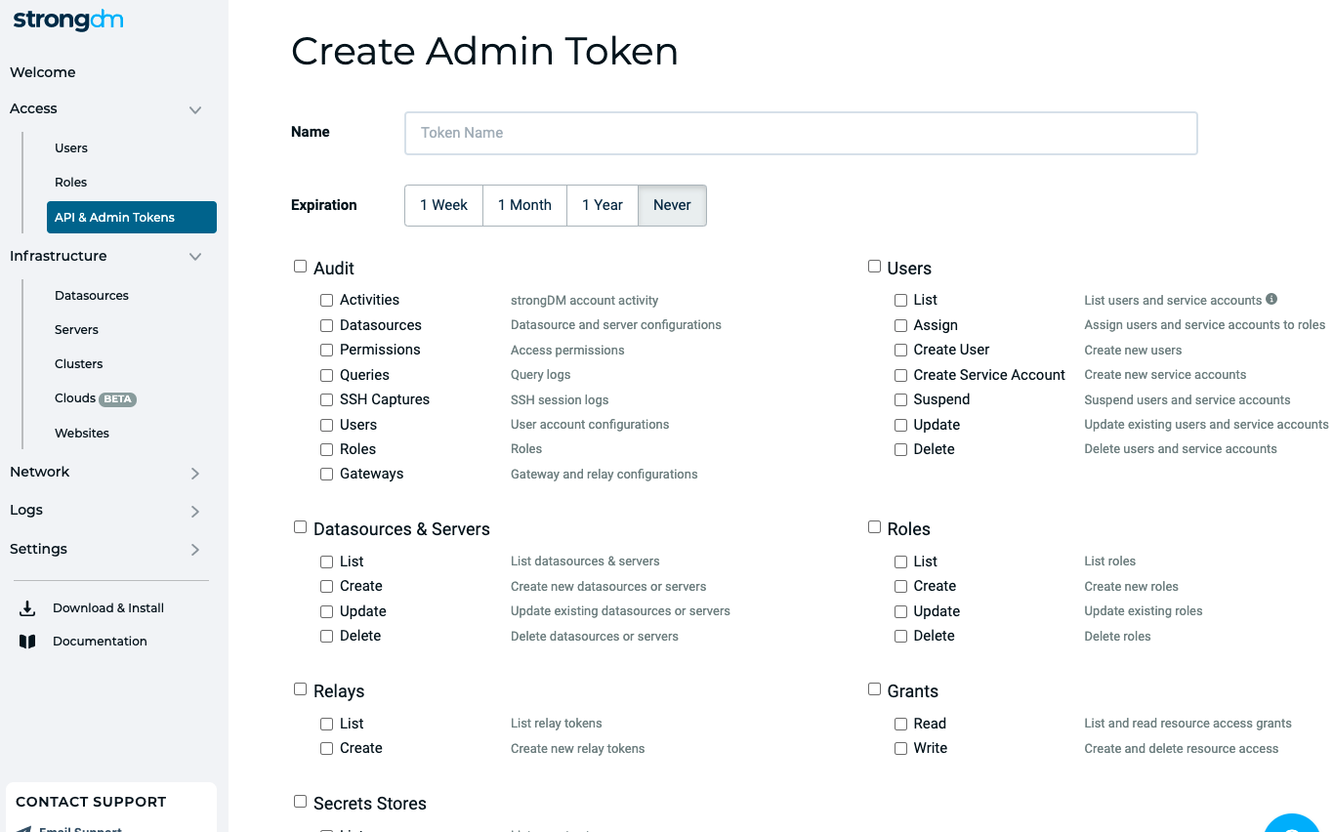
Task: Click the info icon beside List users description
Action: pyautogui.click(x=1271, y=298)
